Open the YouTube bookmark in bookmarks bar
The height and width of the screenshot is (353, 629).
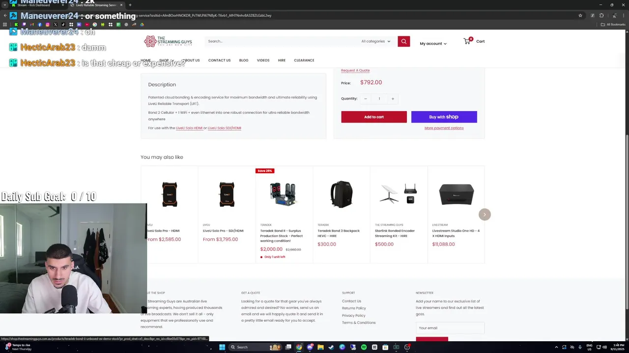87,25
